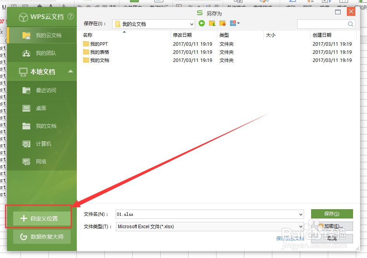Select My Cloud Documents (我的云文档) in sidebar
The height and width of the screenshot is (258, 367).
click(x=42, y=35)
